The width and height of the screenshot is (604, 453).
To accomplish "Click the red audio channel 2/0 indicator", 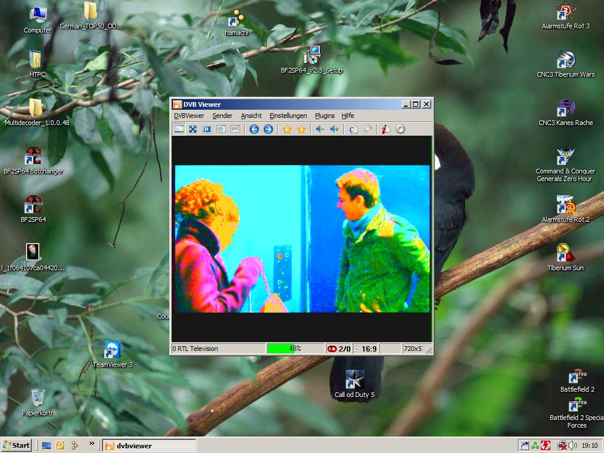I will [339, 349].
